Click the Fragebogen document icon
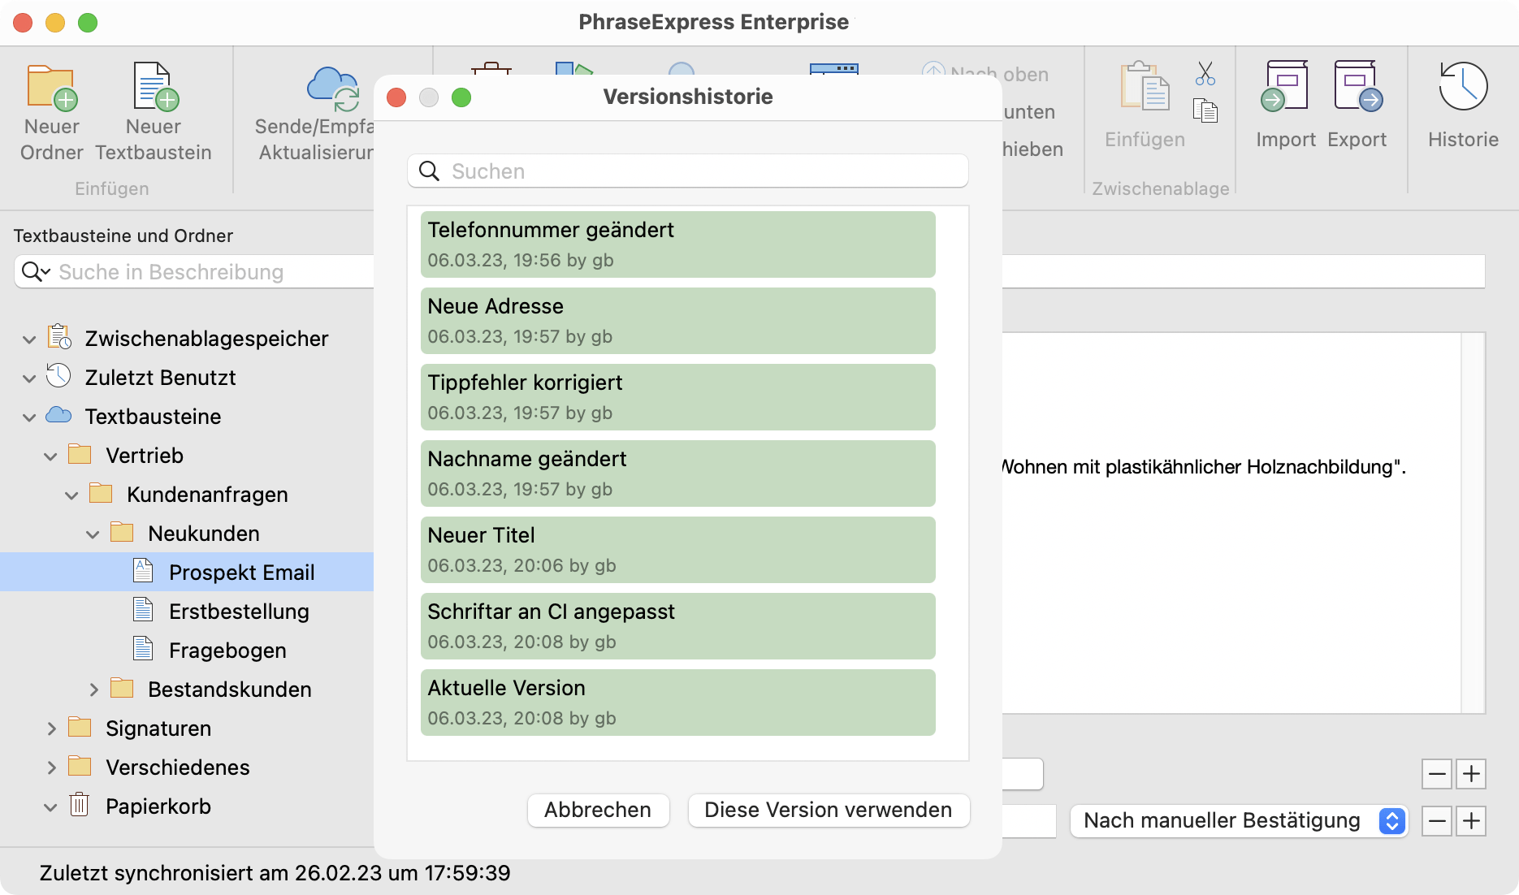The width and height of the screenshot is (1519, 895). (143, 649)
